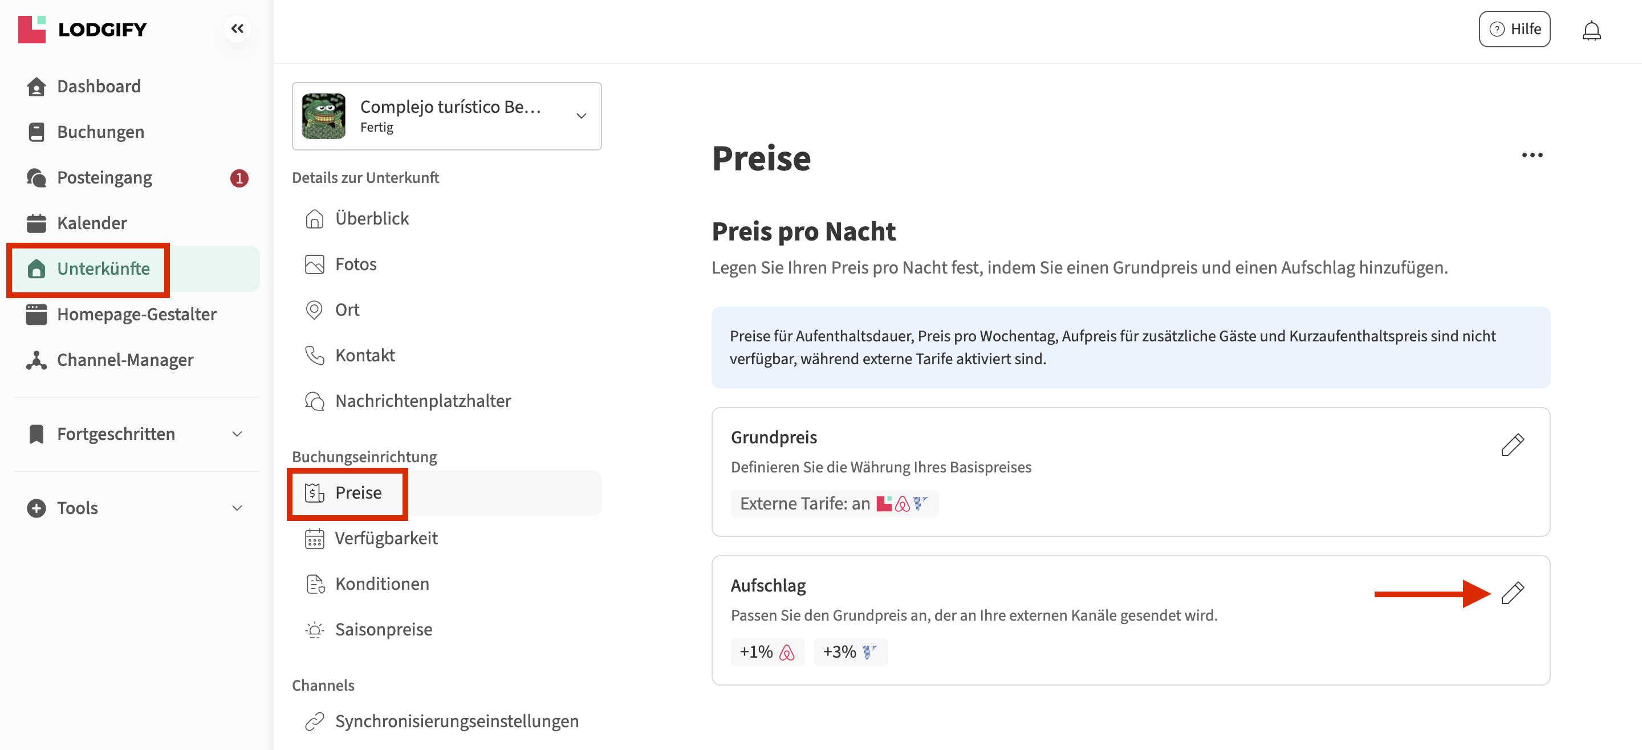Click the Hilfe button
The image size is (1642, 750).
1514,29
